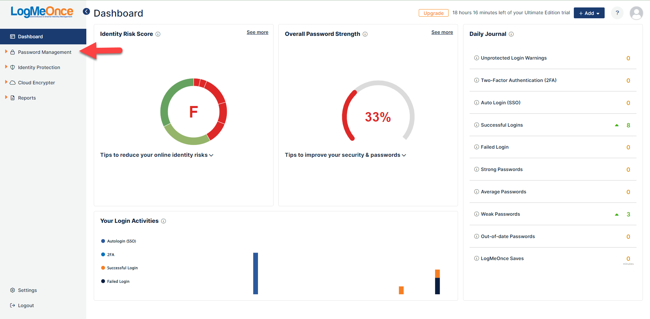Image resolution: width=650 pixels, height=319 pixels.
Task: Toggle the Successful Login chart legend
Action: pos(120,268)
